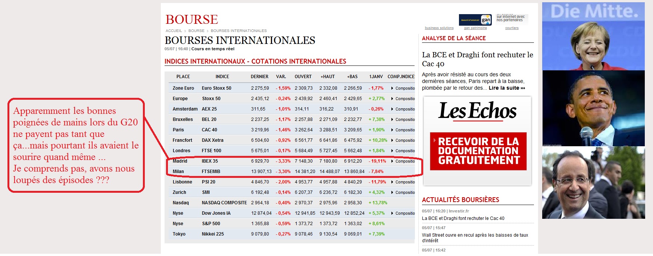Click the PLACE column header
Image resolution: width=653 pixels, height=256 pixels.
pos(183,77)
